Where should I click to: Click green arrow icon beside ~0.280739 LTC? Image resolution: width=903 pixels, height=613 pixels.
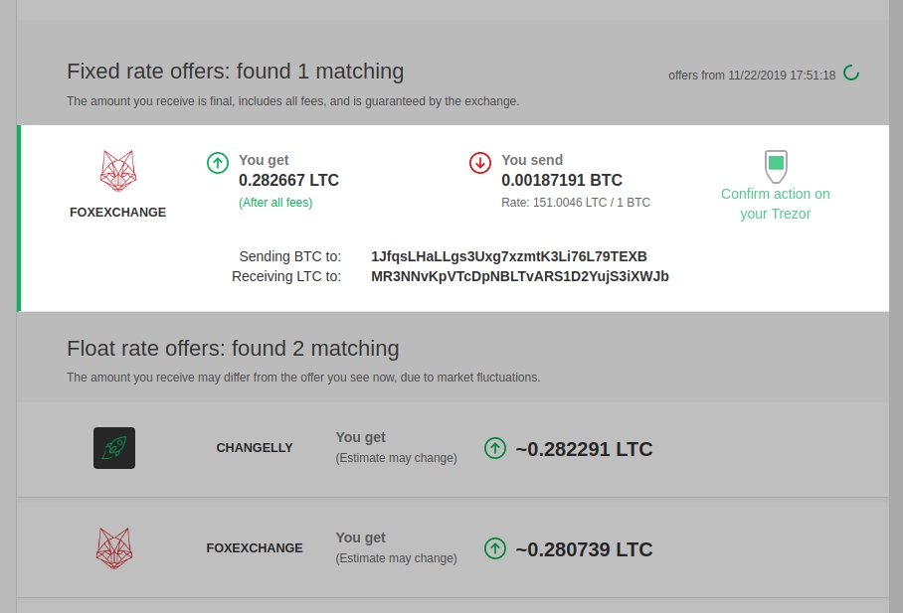pyautogui.click(x=495, y=548)
